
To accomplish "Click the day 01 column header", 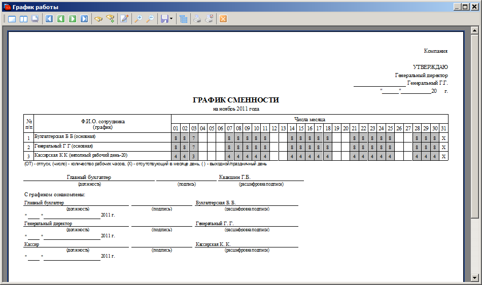I will click(176, 128).
